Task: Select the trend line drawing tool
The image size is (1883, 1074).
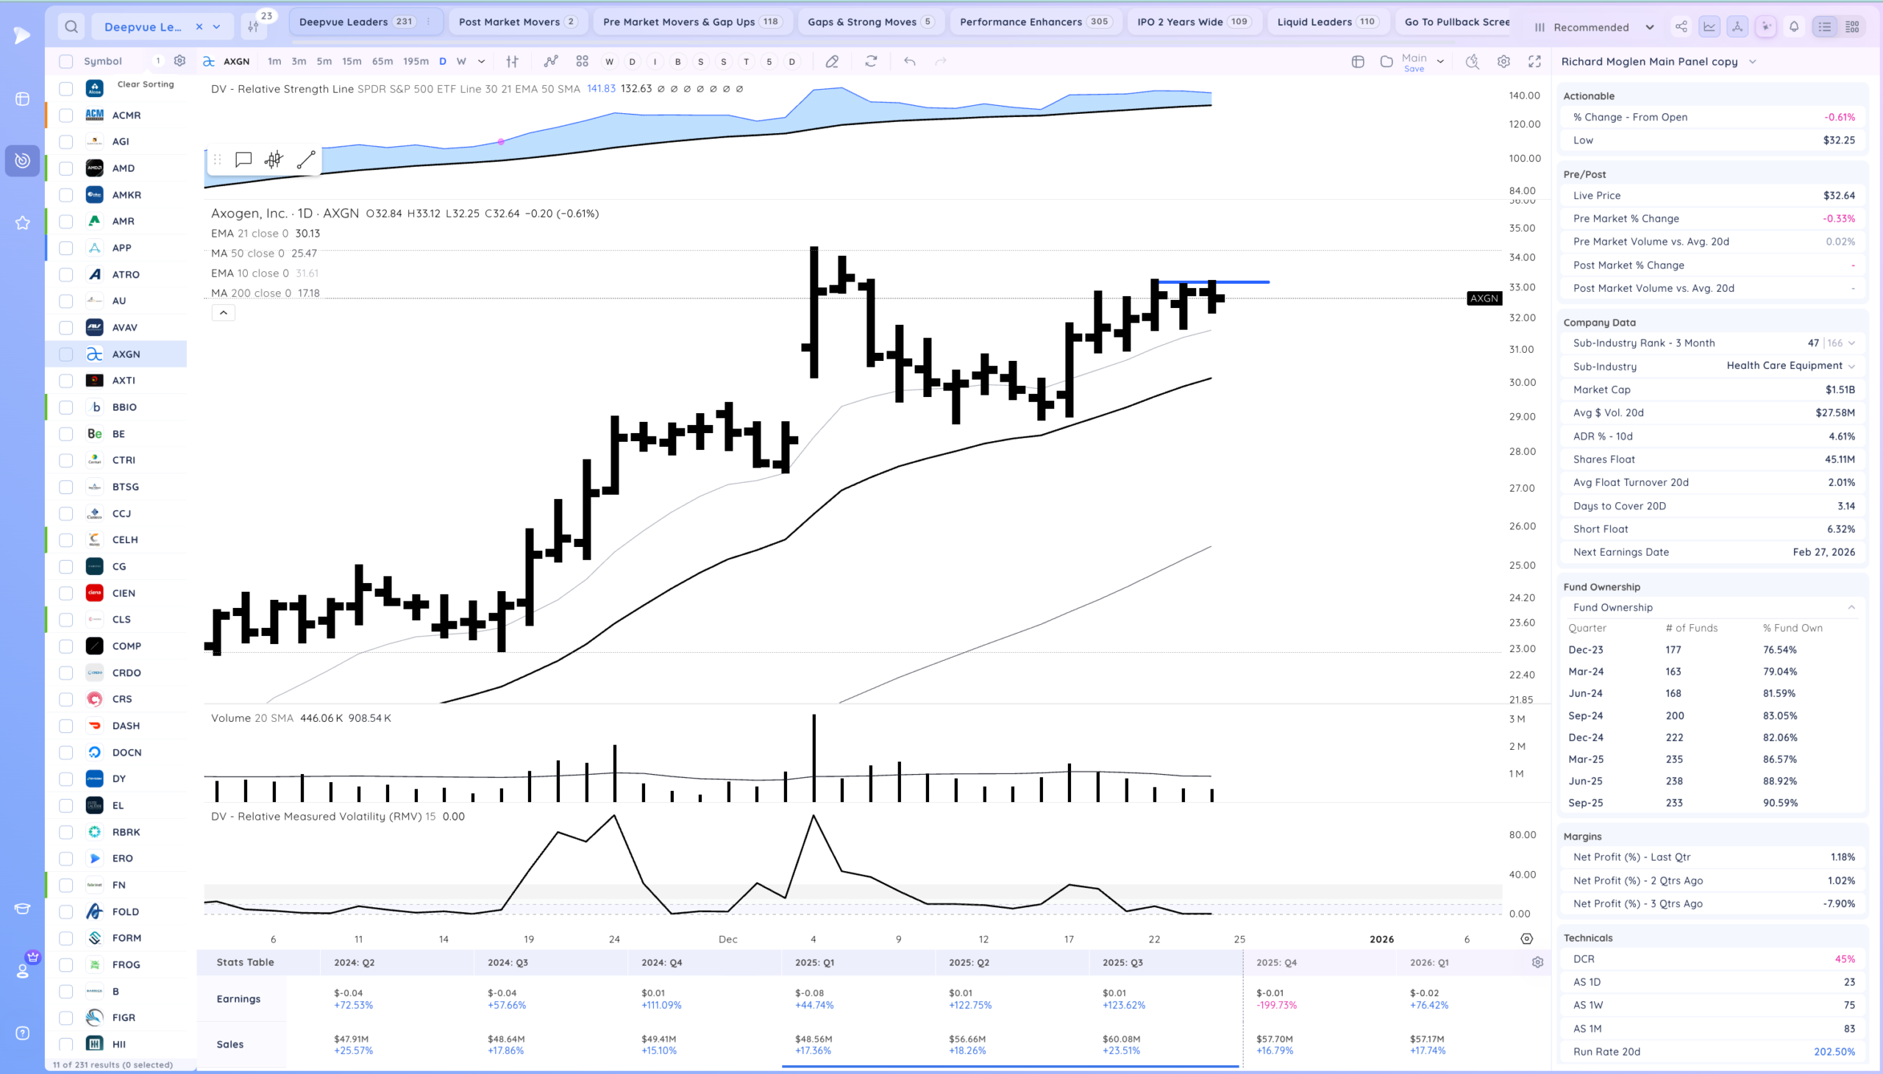Action: point(305,160)
